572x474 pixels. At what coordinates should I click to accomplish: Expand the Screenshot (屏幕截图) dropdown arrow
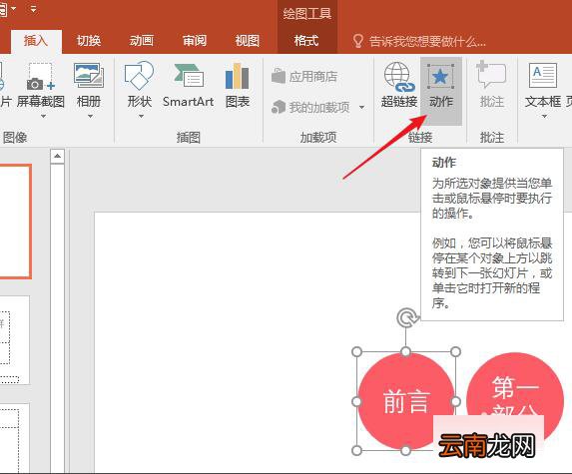point(43,117)
